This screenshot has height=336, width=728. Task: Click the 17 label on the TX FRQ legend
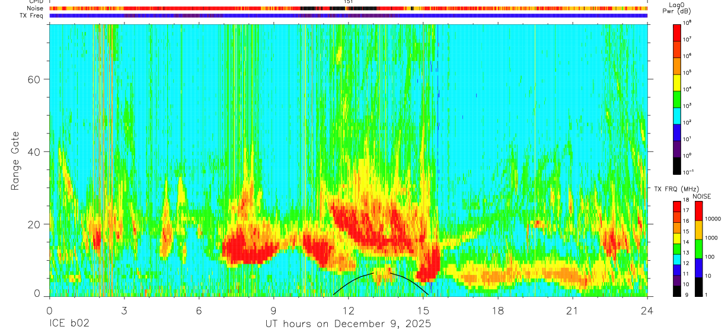point(687,210)
